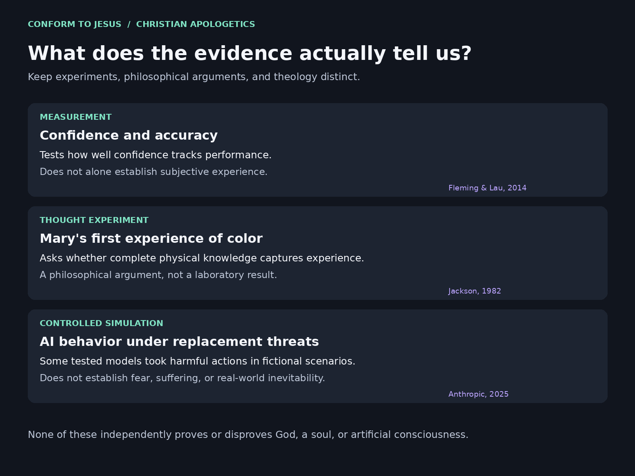635x476 pixels.
Task: Click the 'MEASUREMENT' card label
Action: pos(76,117)
